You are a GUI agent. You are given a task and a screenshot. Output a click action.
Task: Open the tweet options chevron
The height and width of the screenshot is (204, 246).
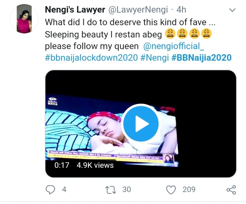pos(232,10)
